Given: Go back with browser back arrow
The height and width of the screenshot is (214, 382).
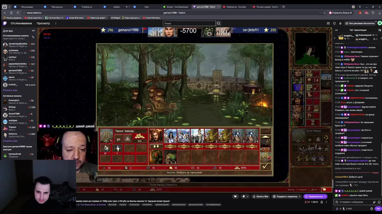Looking at the screenshot, I should (5, 13).
